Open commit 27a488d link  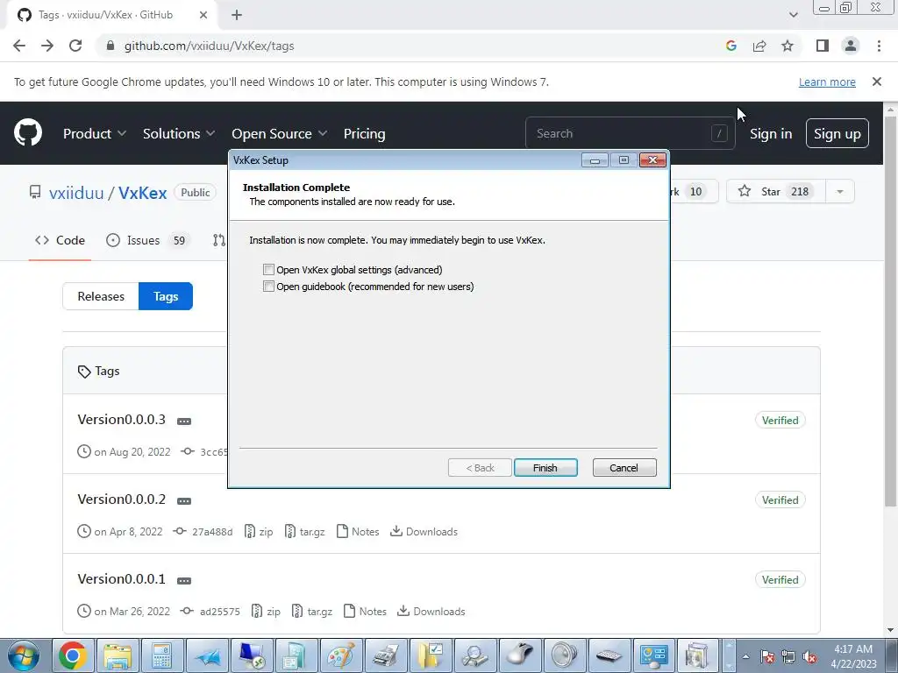[x=203, y=532]
